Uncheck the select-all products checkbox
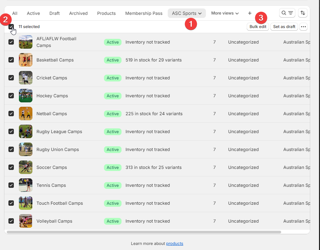Viewport: 320px width, 250px height. (x=11, y=27)
